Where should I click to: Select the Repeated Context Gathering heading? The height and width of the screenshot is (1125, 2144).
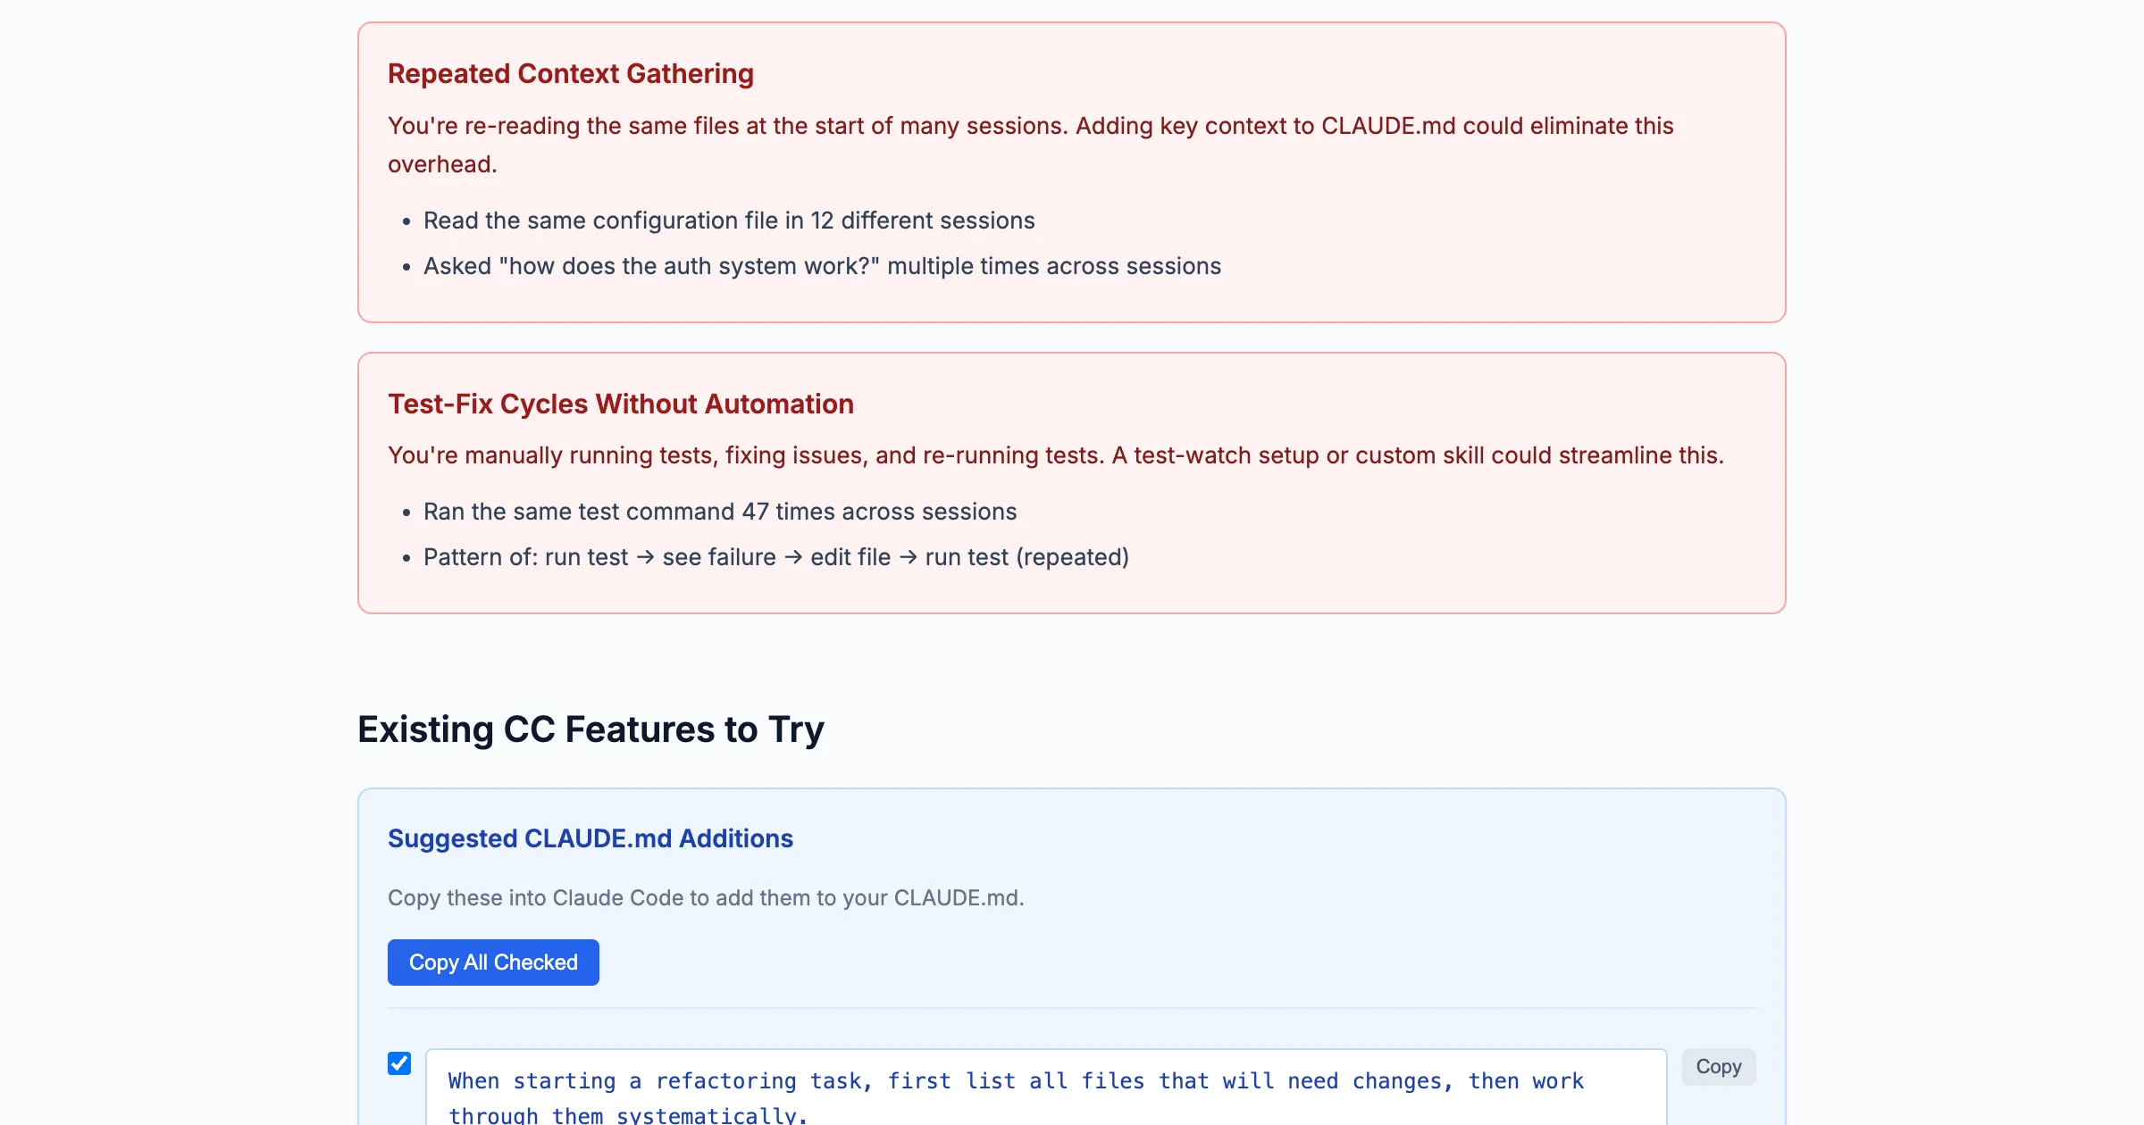point(570,74)
